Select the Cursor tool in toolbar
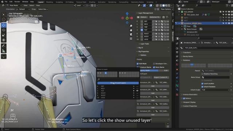The image size is (233, 131). pyautogui.click(x=4, y=19)
